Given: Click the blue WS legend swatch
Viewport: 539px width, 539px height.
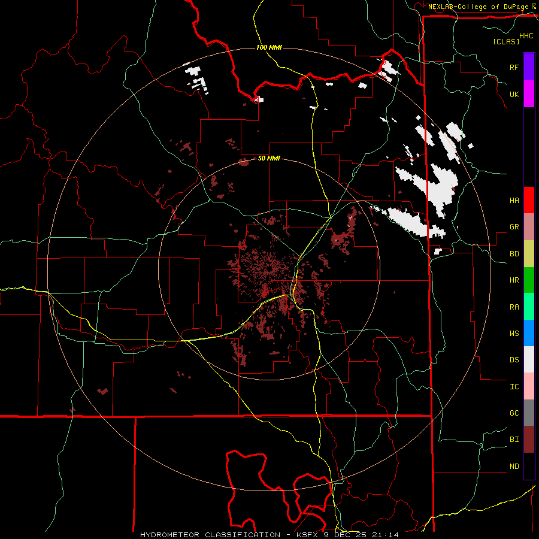Looking at the screenshot, I should (x=529, y=333).
